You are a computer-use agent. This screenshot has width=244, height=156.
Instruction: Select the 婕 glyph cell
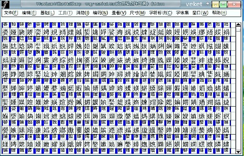click(210, 60)
